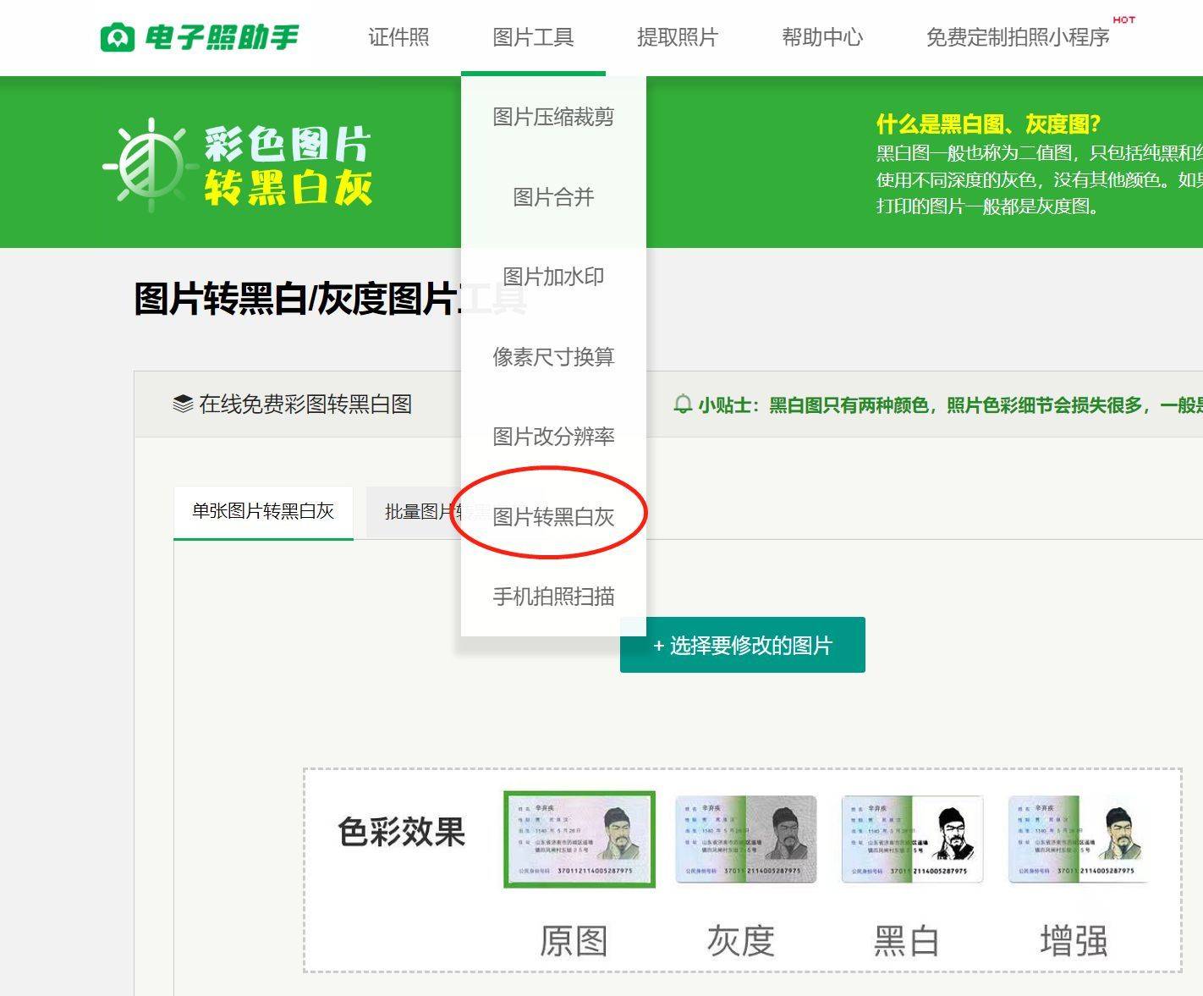Select the 灰度 effect thumbnail
The image size is (1203, 996).
coord(745,839)
